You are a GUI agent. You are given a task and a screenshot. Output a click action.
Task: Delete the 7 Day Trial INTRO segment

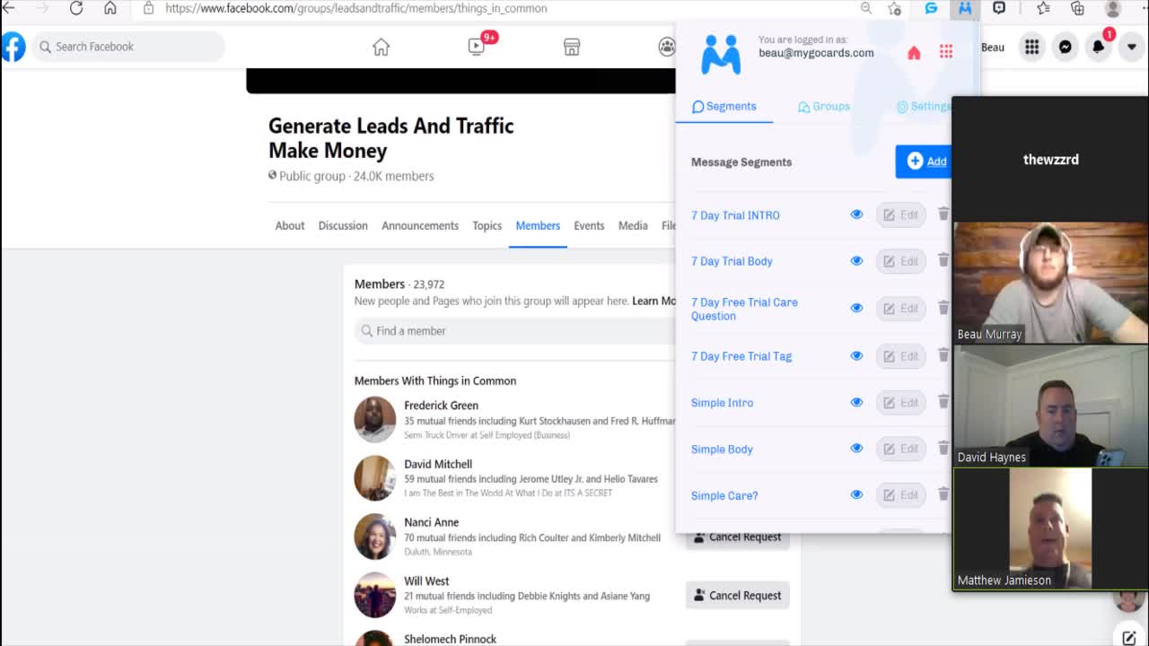tap(943, 214)
